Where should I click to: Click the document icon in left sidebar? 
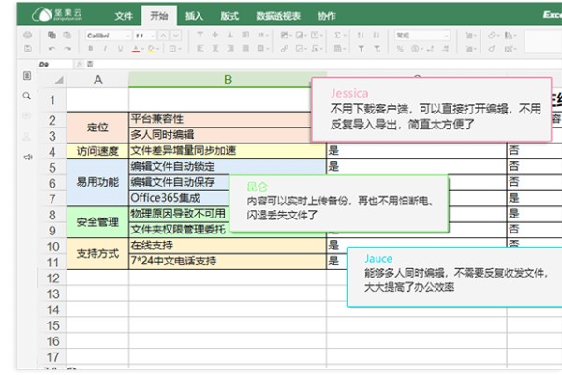[x=27, y=75]
